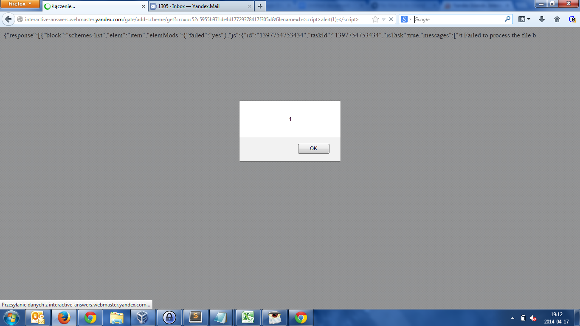
Task: Open the Windows Start menu
Action: 11,317
